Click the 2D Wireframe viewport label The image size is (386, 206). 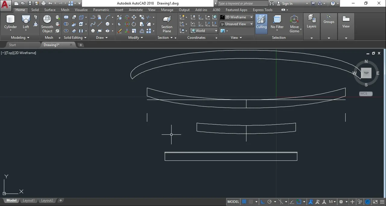[x=25, y=53]
